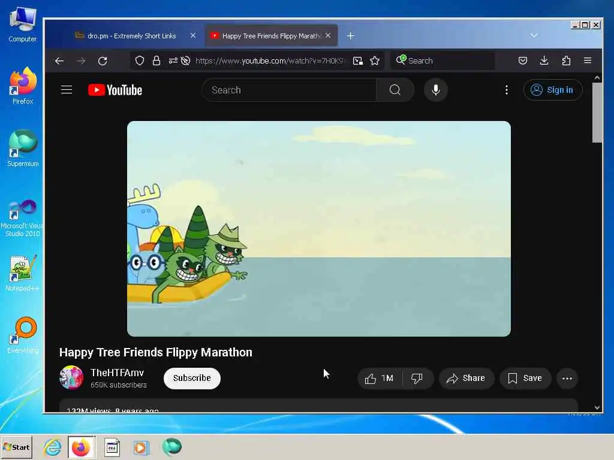Save the video to a playlist
Image resolution: width=614 pixels, height=460 pixels.
point(525,379)
